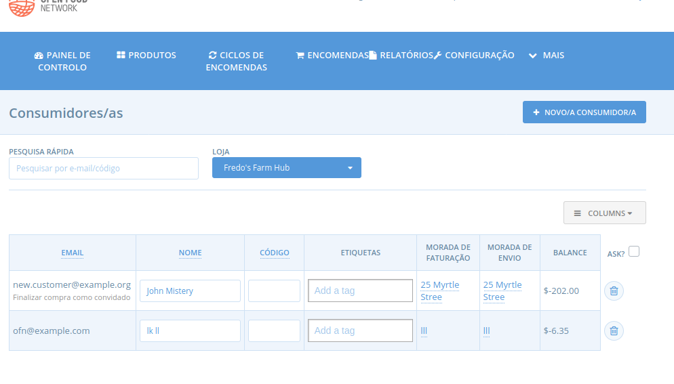Add a tag for ofn@example.com row

[x=360, y=330]
